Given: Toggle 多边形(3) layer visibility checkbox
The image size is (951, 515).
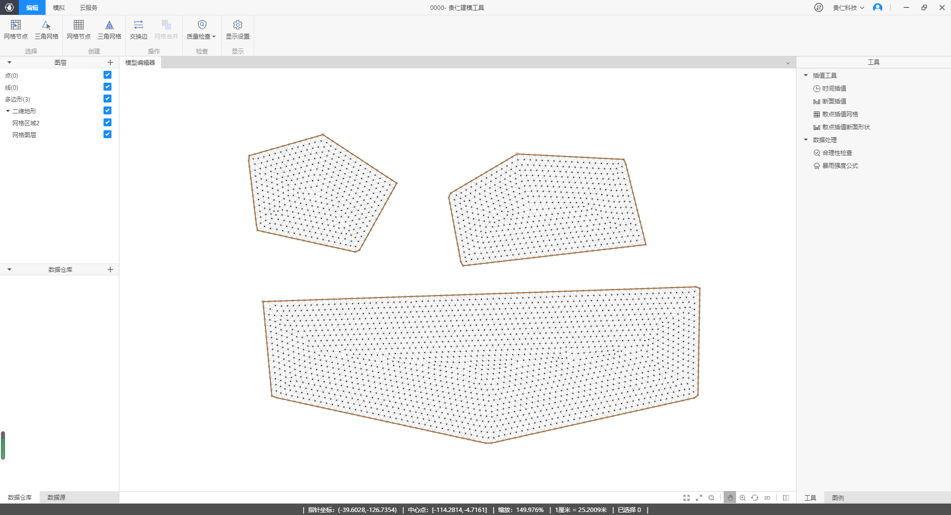Looking at the screenshot, I should [107, 99].
